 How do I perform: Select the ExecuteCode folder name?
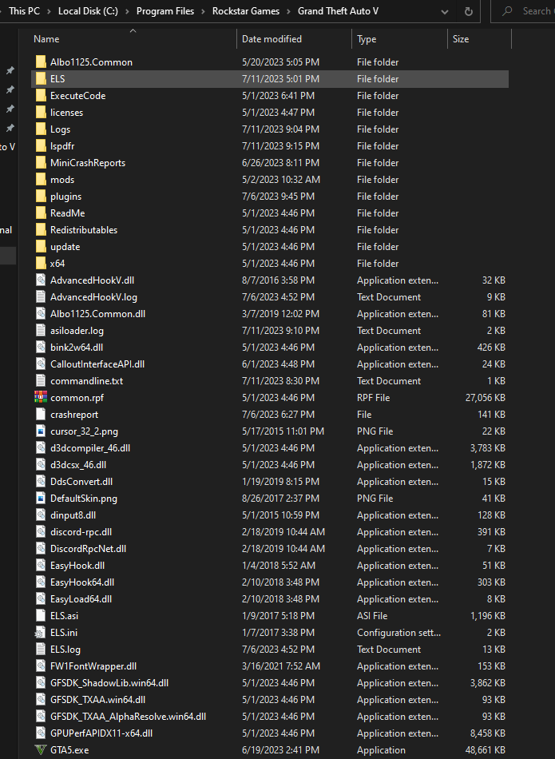click(x=78, y=96)
